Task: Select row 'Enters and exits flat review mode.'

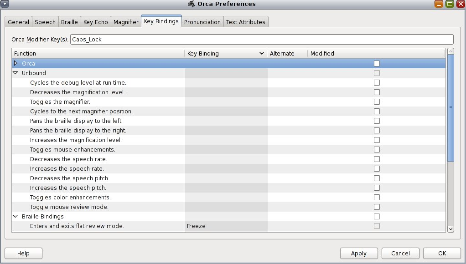Action: pos(229,226)
